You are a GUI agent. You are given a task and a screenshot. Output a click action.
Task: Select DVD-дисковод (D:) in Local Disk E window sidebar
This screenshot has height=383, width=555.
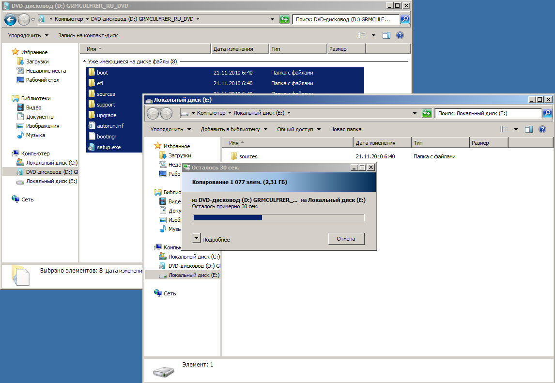189,266
